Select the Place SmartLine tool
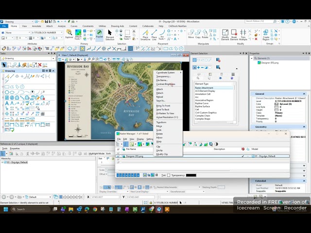Viewport: 311px width, 233px height. point(145,35)
